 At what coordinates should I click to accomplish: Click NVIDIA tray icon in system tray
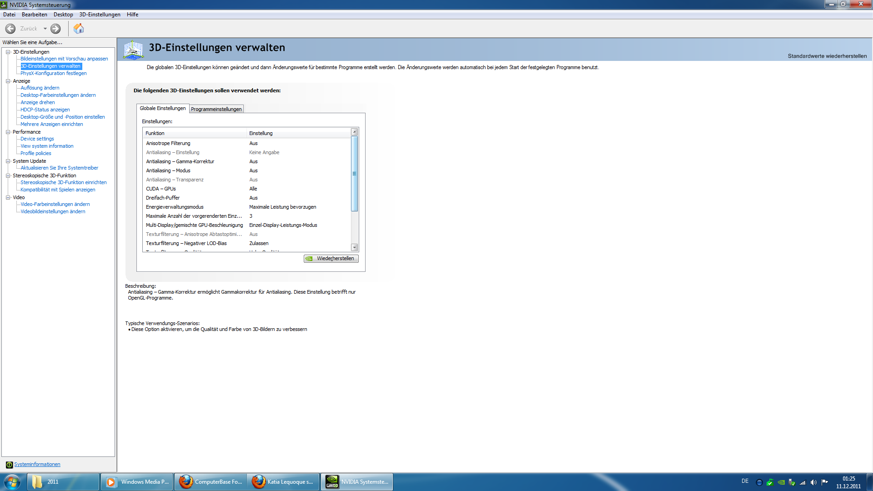point(781,482)
